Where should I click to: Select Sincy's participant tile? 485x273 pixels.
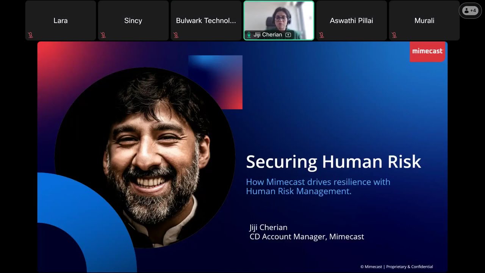point(133,20)
